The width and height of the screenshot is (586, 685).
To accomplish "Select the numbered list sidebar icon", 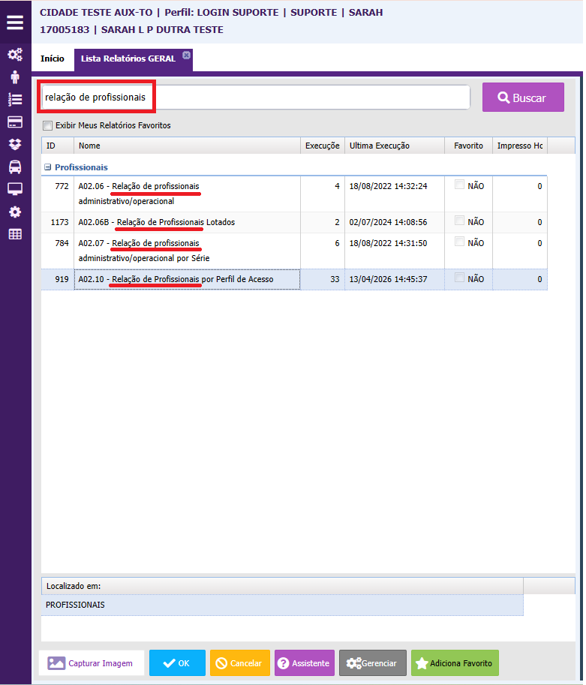I will pyautogui.click(x=15, y=100).
